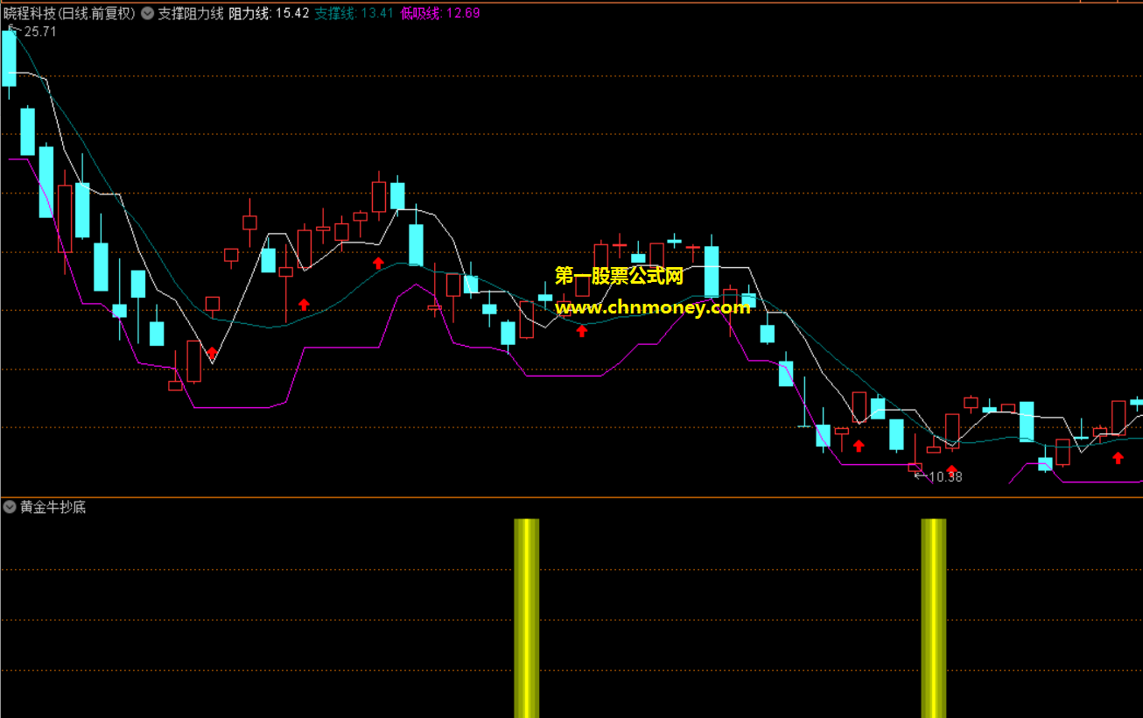The height and width of the screenshot is (718, 1143).
Task: Click the 支撑阻力线 indicator name
Action: pyautogui.click(x=190, y=14)
